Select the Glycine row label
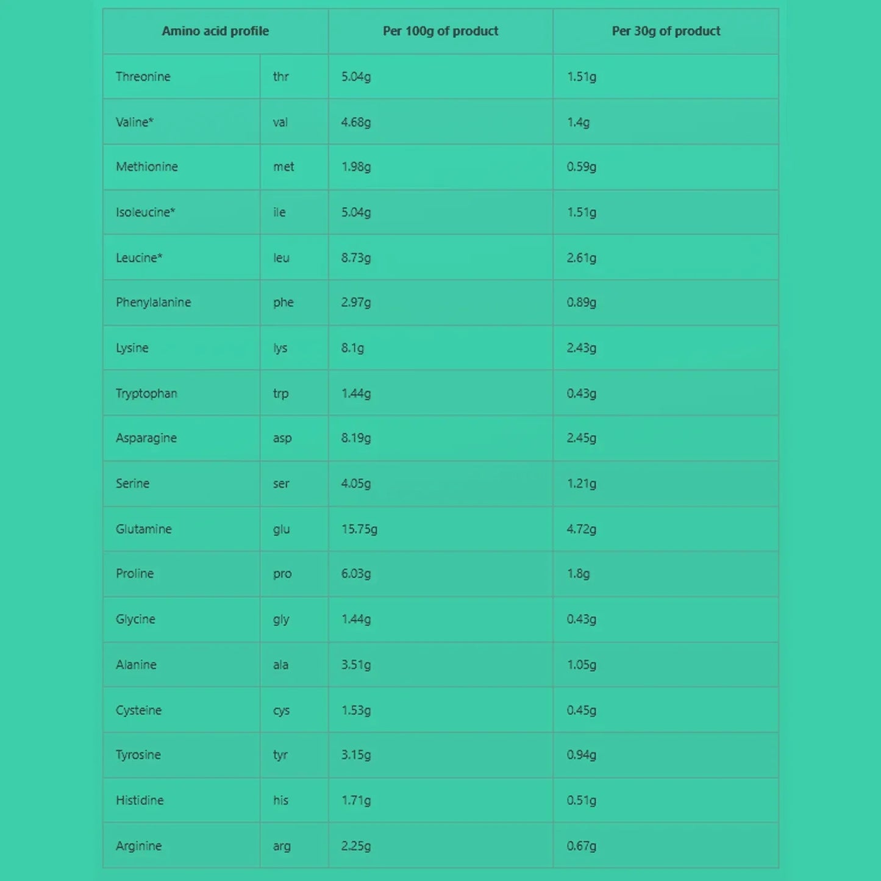Image resolution: width=881 pixels, height=881 pixels. point(135,619)
